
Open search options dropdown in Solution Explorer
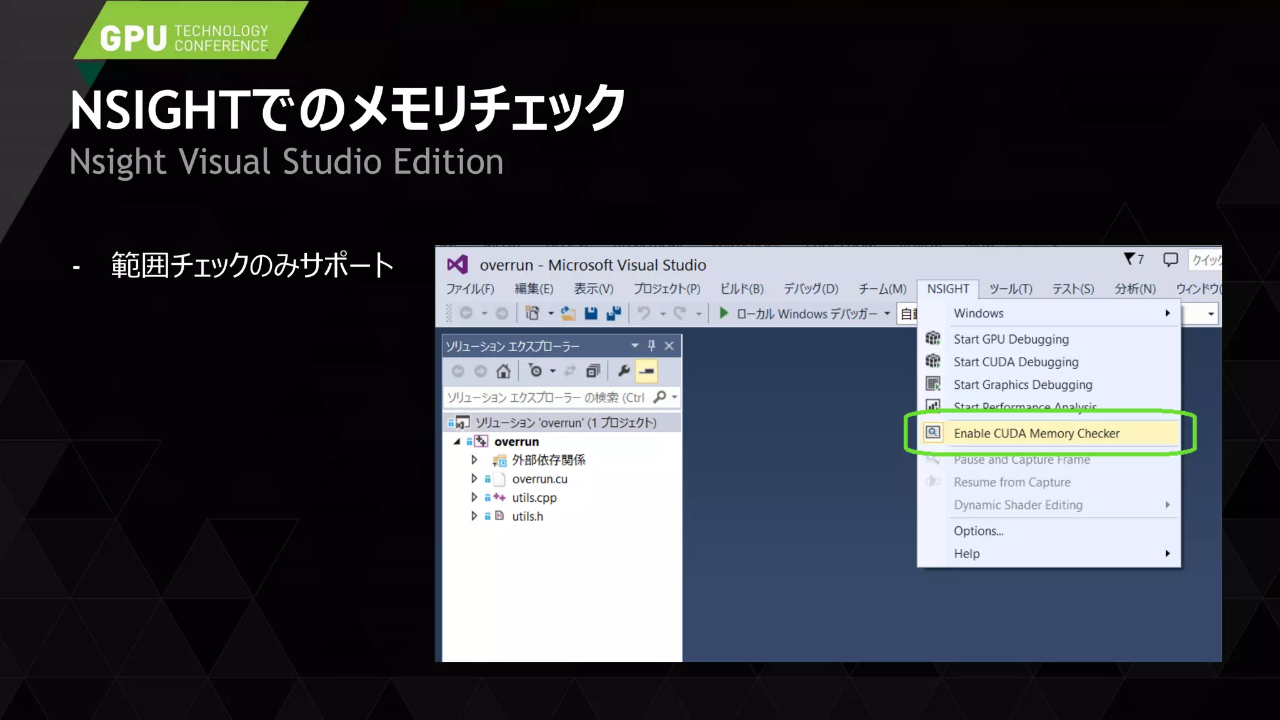[674, 397]
